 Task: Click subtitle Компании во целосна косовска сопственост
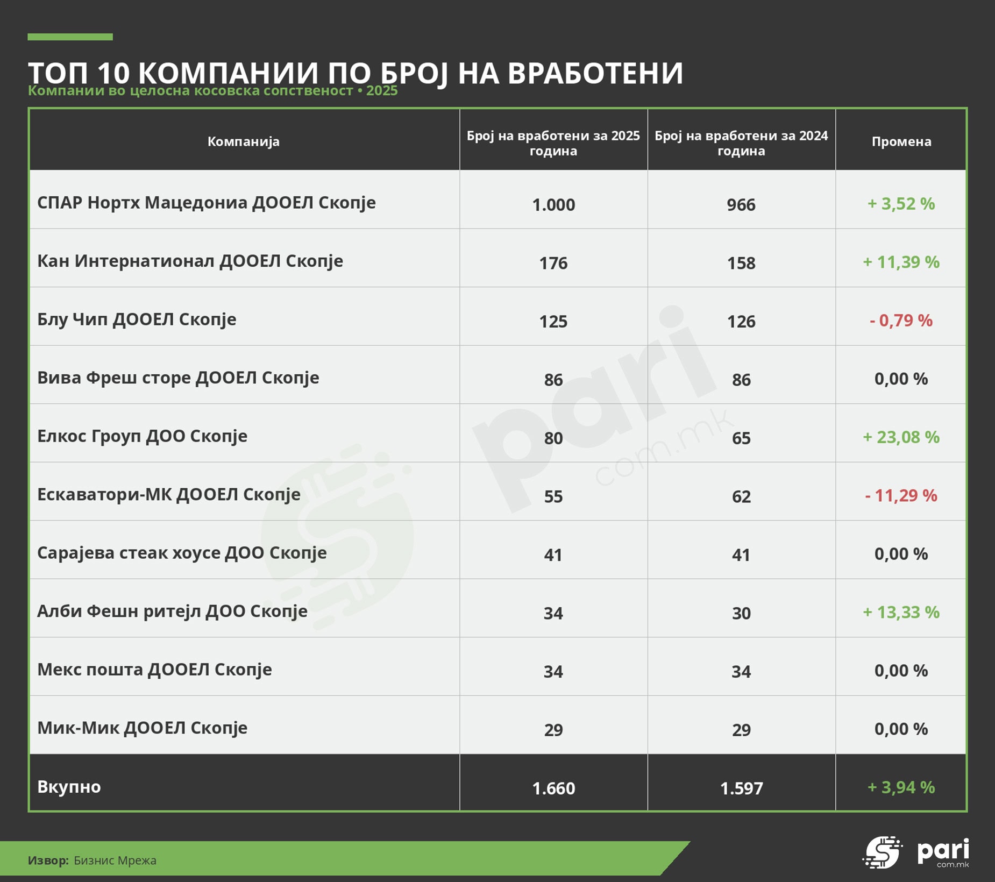point(191,90)
